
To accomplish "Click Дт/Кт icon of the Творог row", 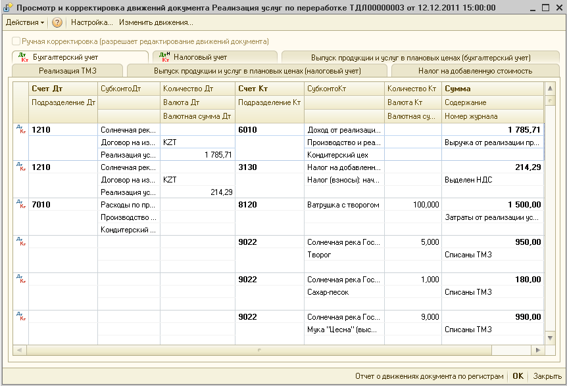I will point(22,242).
